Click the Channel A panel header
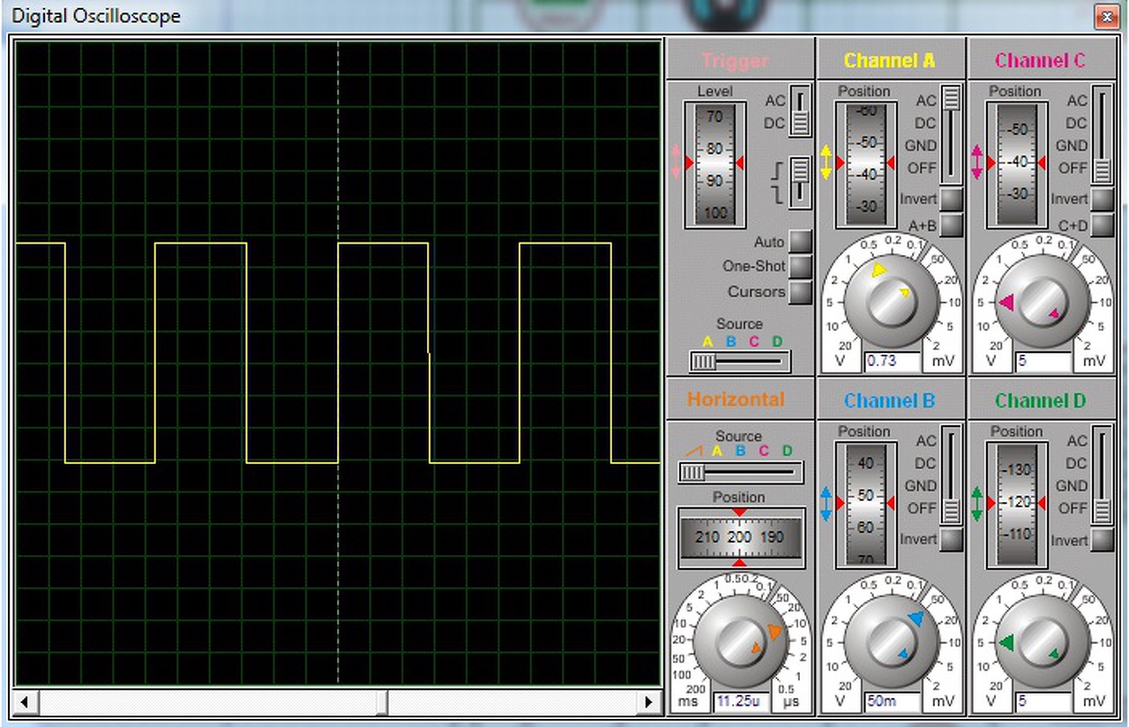This screenshot has width=1129, height=727. click(891, 59)
